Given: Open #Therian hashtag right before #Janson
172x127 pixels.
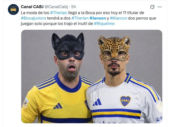Looking at the screenshot, I should 80,18.
